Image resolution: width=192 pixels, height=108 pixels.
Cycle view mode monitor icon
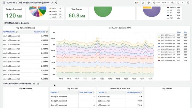[188, 3]
